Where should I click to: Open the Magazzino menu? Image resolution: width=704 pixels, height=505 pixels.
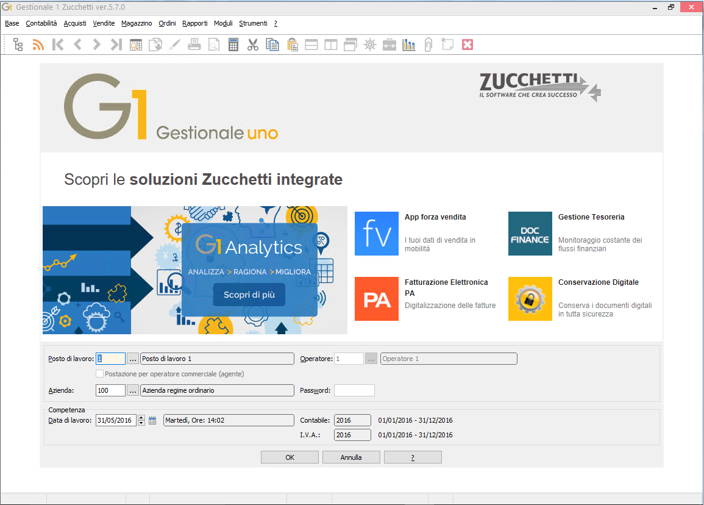pos(137,23)
